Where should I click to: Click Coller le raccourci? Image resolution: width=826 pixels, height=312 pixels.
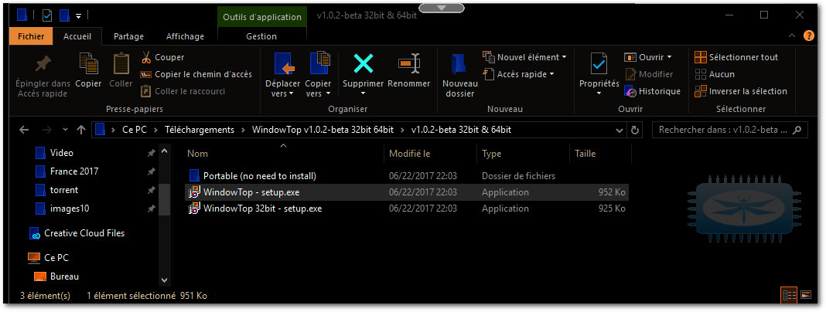pyautogui.click(x=183, y=91)
